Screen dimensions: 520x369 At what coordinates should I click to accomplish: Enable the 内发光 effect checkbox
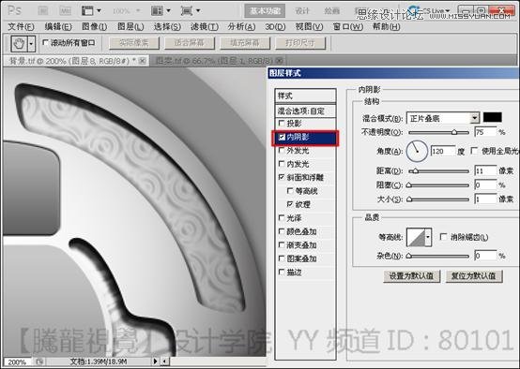coord(282,164)
